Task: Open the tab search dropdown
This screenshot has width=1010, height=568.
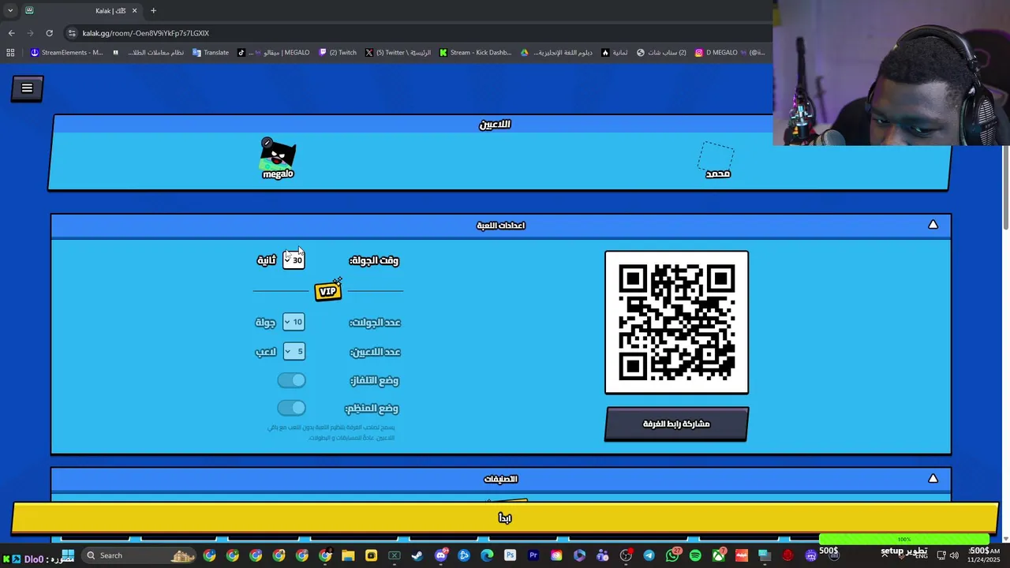Action: point(10,10)
